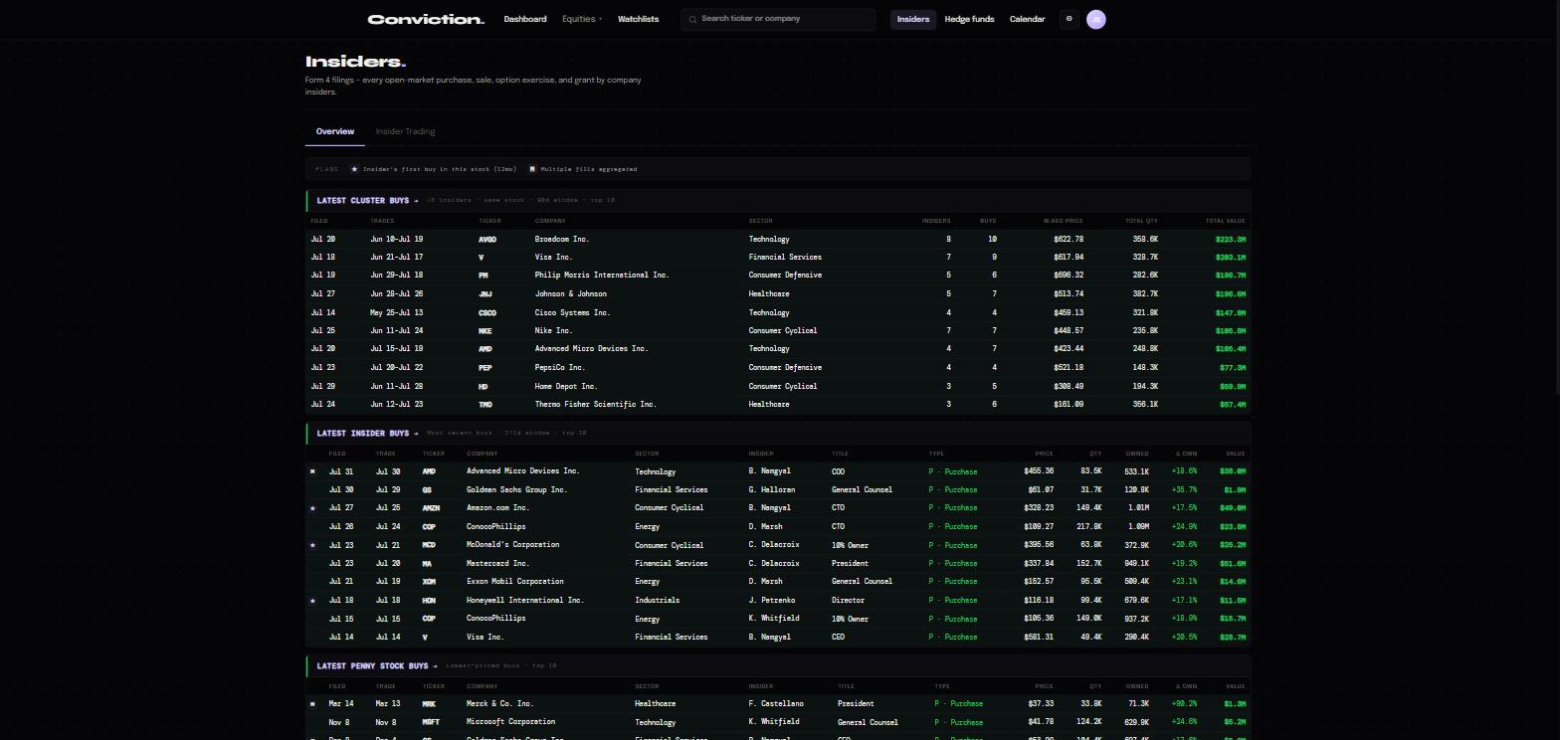Click Goldman Sachs Group Inc. in insider buys

tap(516, 490)
